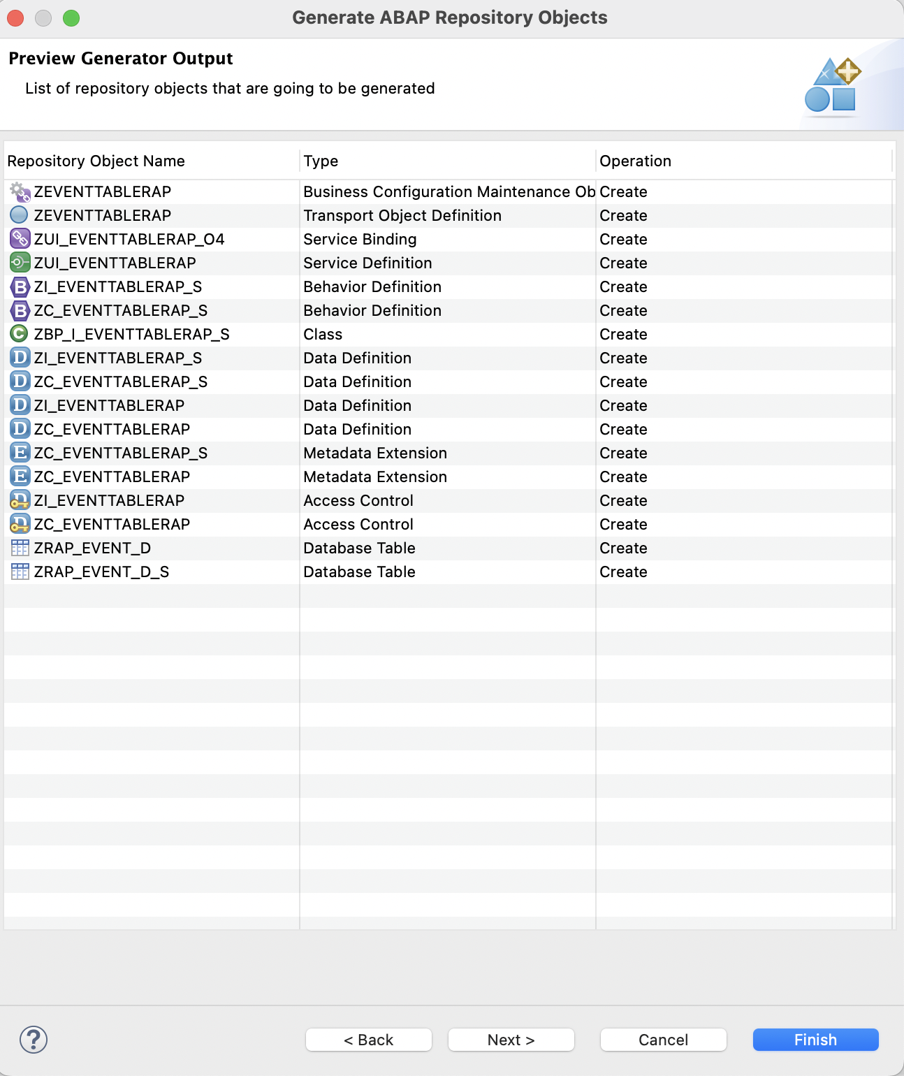Select ZUI_EVENTTABLERAP_O4 object name
This screenshot has width=904, height=1076.
click(129, 239)
